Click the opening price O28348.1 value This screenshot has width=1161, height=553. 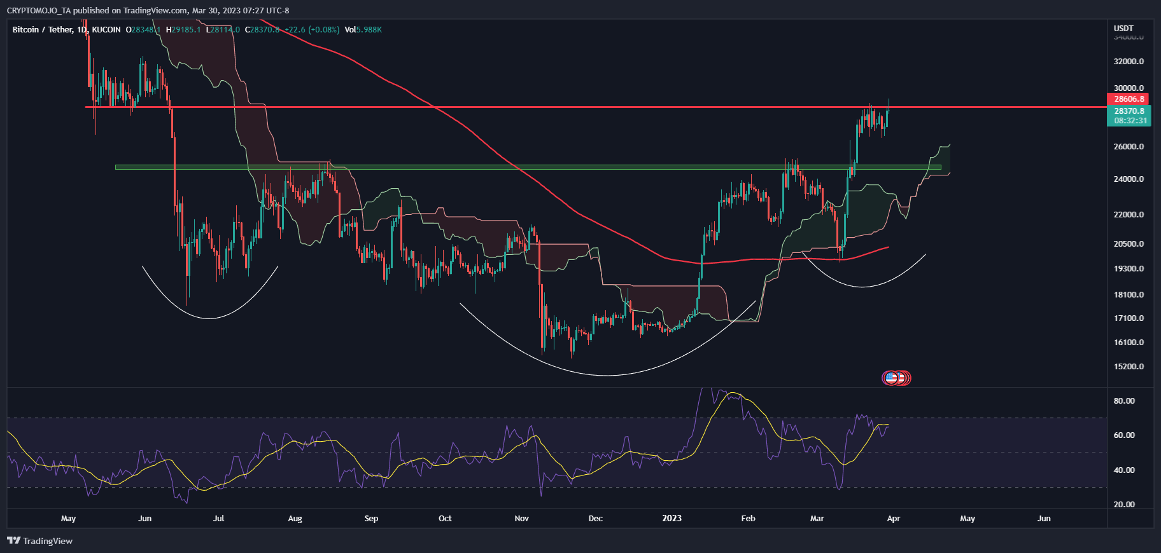(143, 30)
